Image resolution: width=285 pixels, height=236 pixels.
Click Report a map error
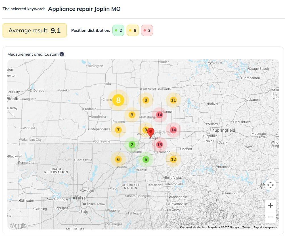click(265, 227)
